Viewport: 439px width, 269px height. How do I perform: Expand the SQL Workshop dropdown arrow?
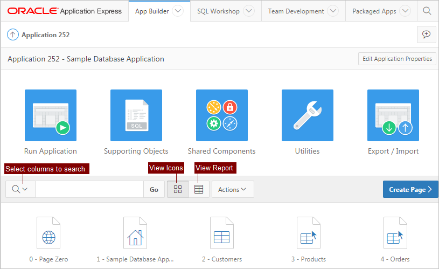click(248, 11)
